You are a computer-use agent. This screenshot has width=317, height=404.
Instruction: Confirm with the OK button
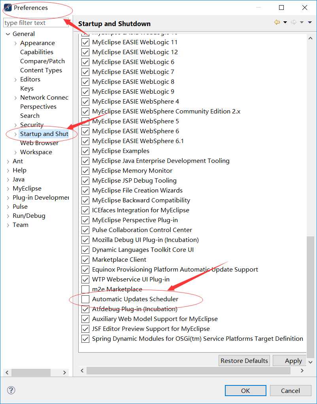(x=245, y=391)
